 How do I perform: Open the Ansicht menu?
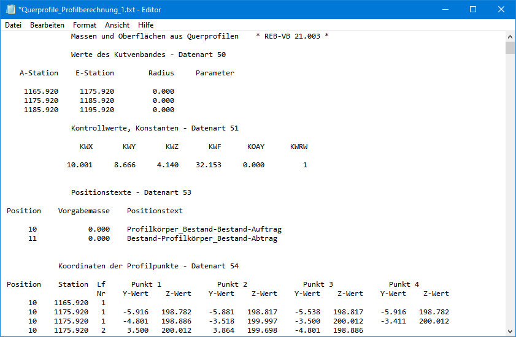(117, 25)
